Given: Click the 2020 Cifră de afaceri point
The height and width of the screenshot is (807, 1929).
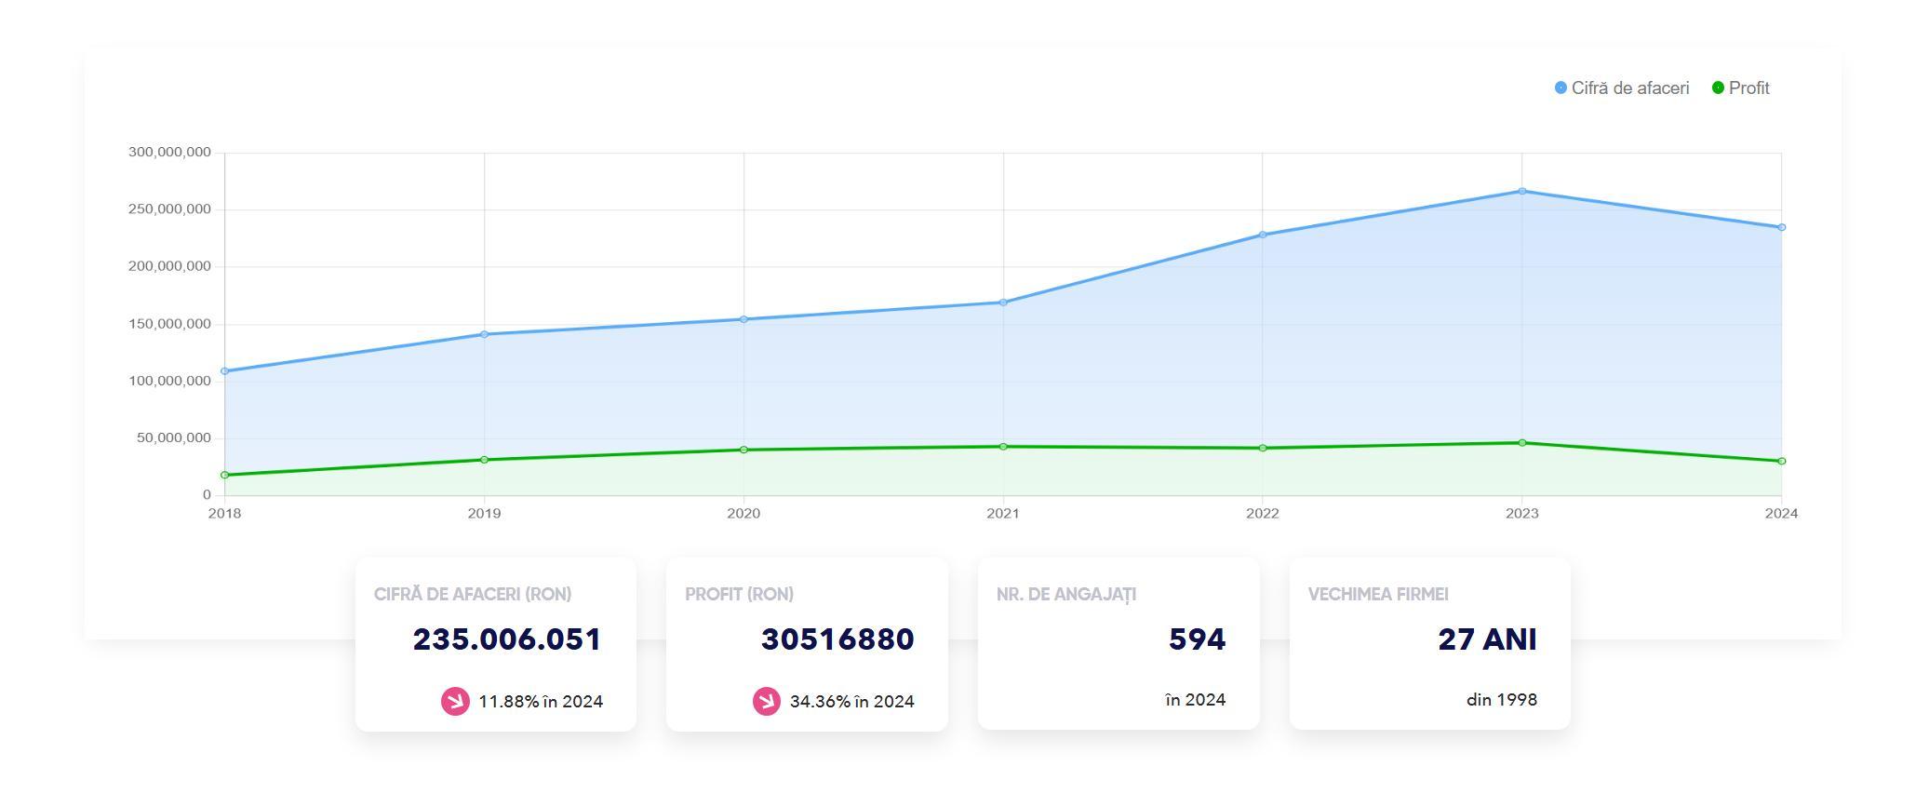Looking at the screenshot, I should click(743, 319).
